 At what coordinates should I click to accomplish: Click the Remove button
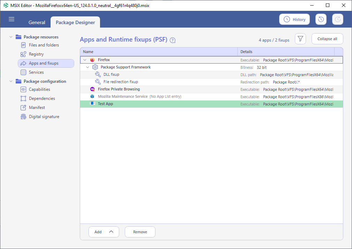tap(140, 232)
